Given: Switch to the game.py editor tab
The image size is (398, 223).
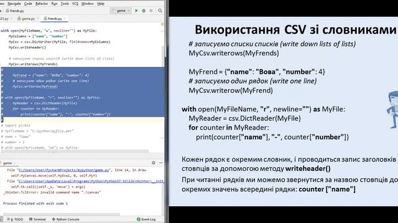Looking at the screenshot, I should tap(28, 19).
